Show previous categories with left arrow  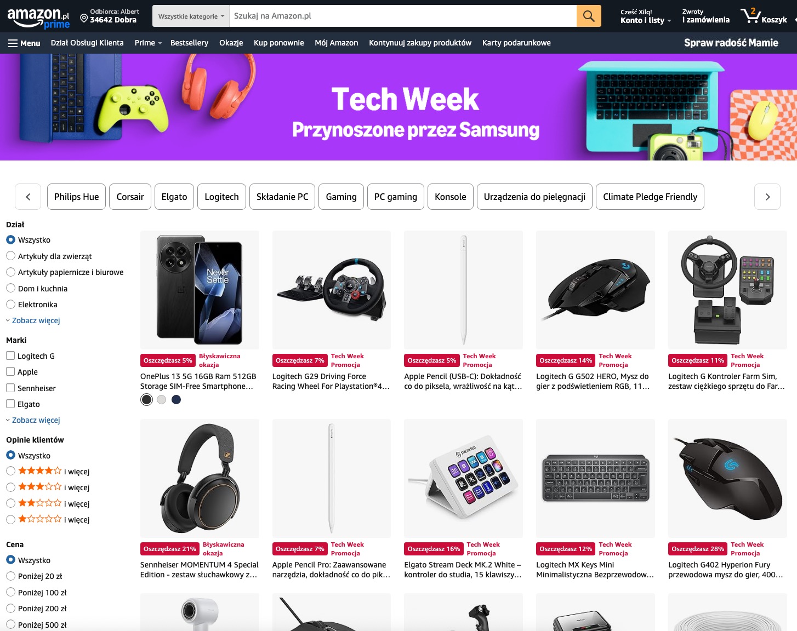(x=28, y=197)
